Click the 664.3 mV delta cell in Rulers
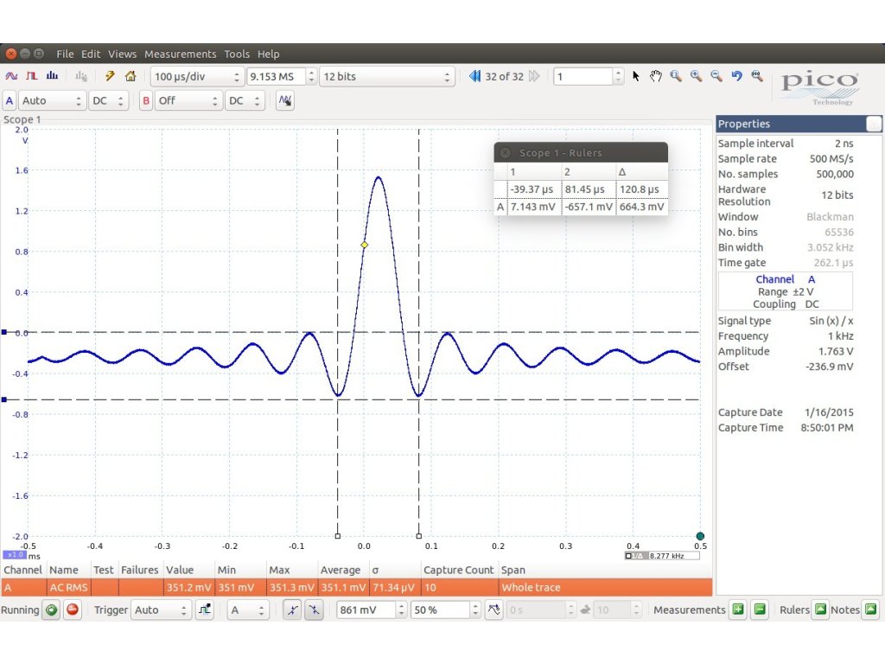Viewport: 885px width, 664px height. (x=642, y=207)
